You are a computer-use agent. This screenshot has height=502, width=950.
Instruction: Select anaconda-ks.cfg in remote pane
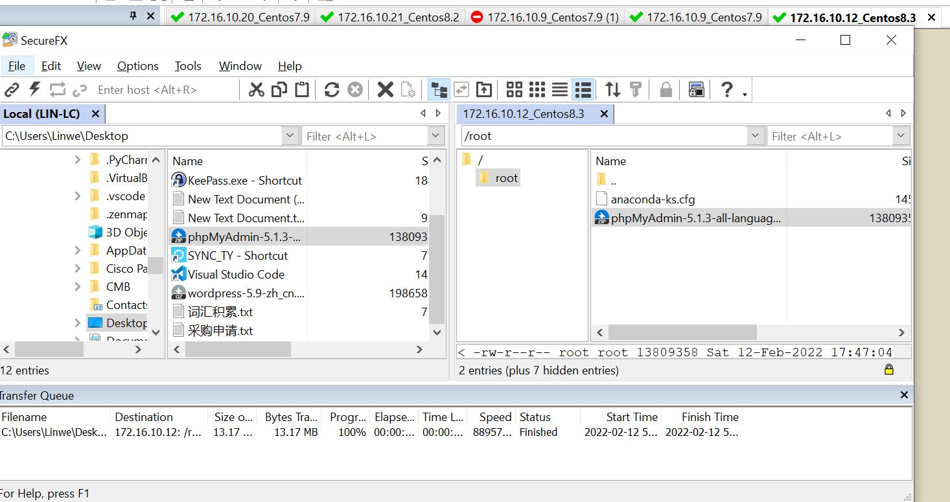pyautogui.click(x=645, y=199)
